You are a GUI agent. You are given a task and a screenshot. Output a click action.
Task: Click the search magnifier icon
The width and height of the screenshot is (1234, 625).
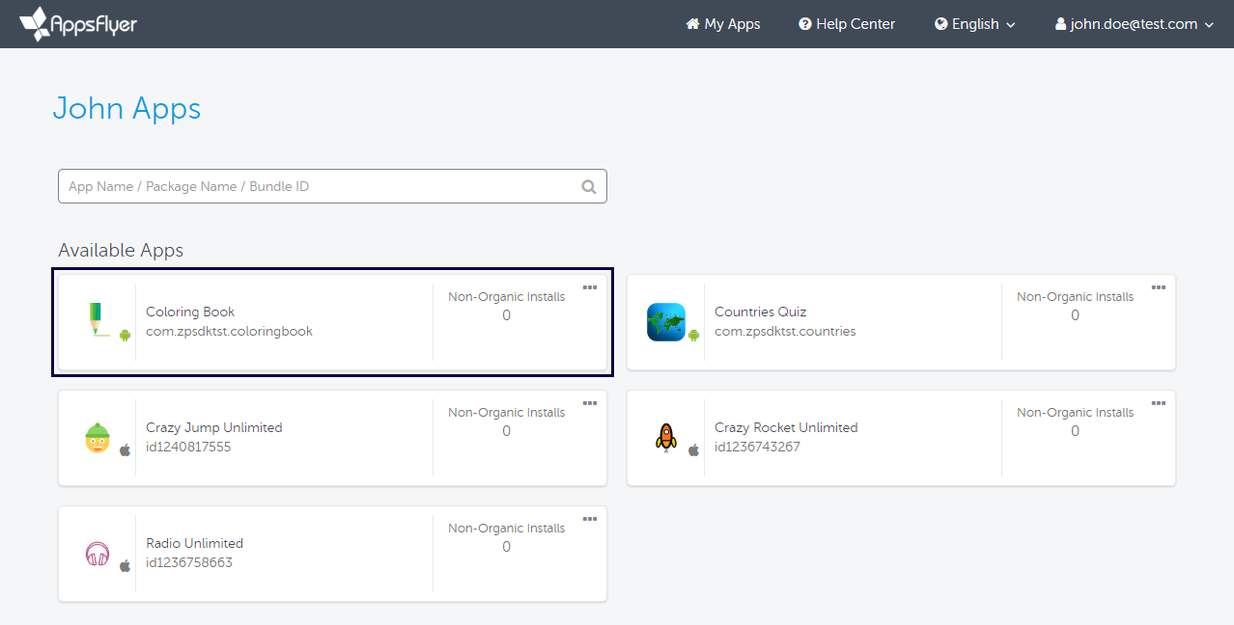(588, 187)
